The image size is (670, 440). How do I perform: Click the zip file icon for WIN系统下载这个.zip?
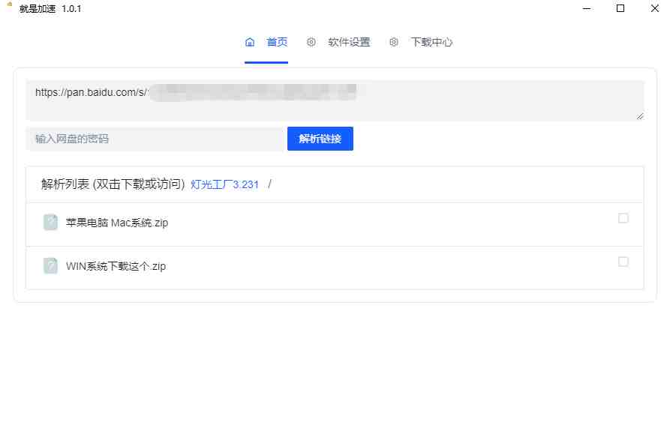(x=50, y=265)
